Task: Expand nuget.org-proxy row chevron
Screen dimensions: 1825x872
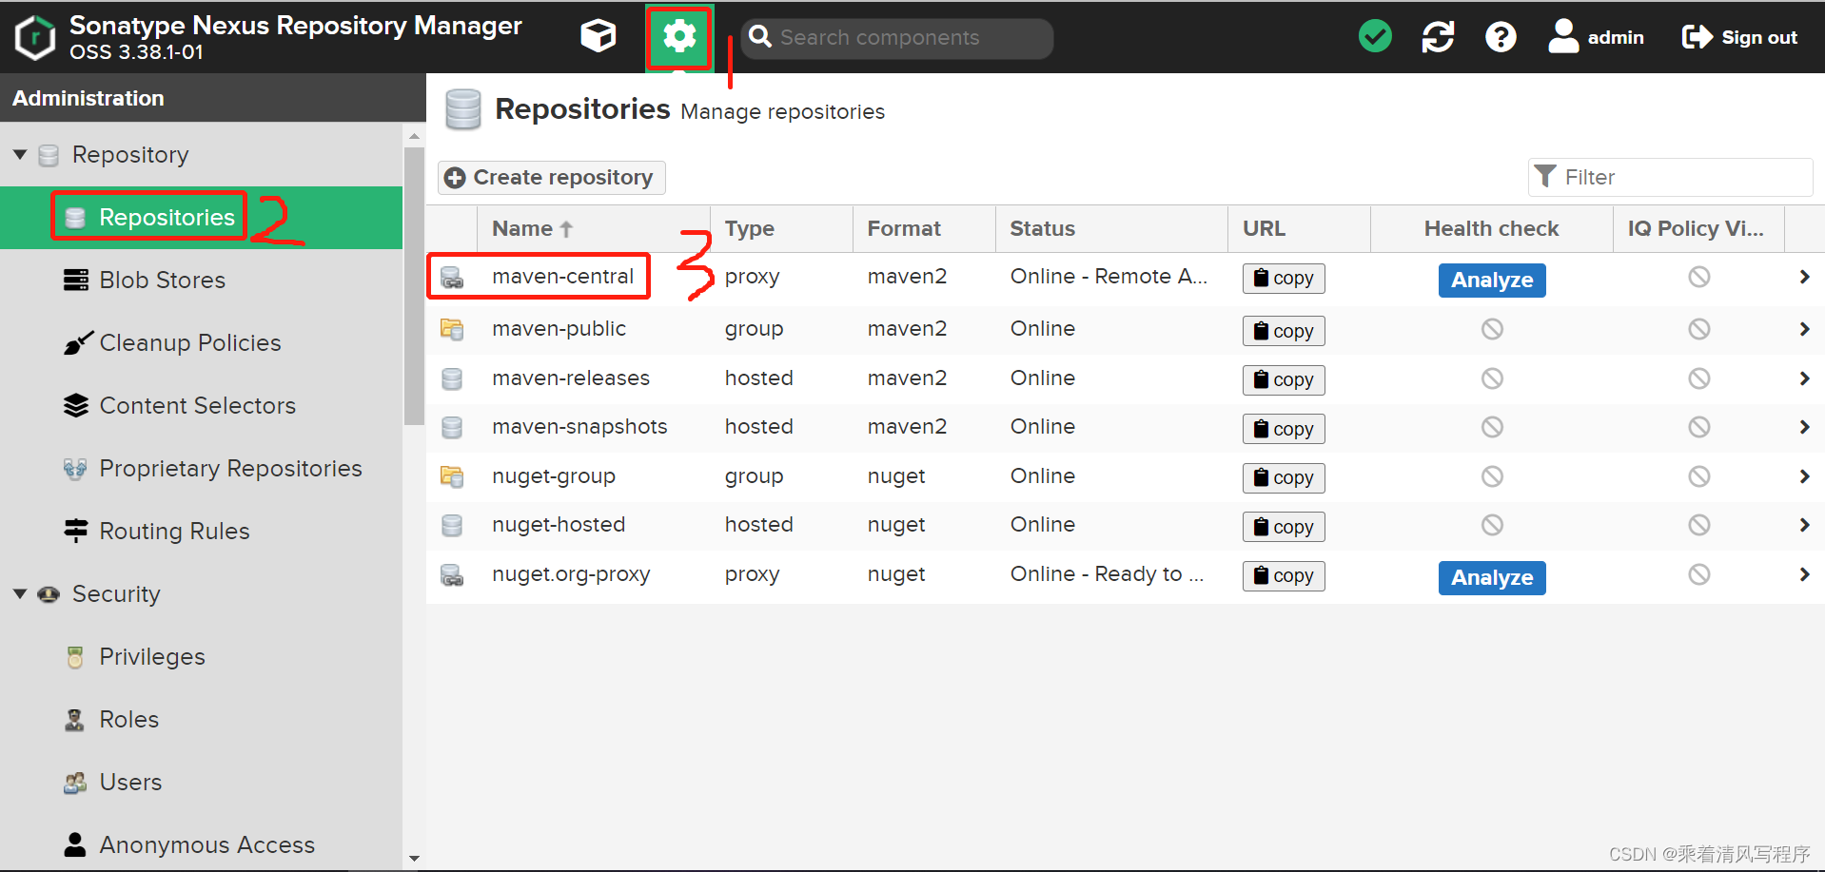Action: coord(1804,574)
